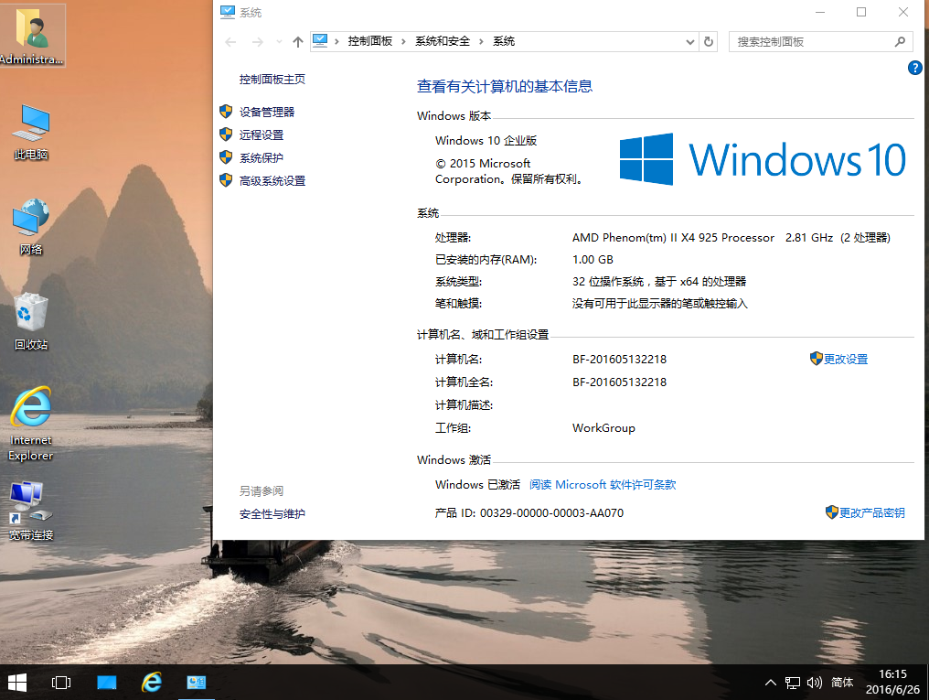Navigate to 控制面板 breadcrumb
The image size is (929, 700).
tap(369, 41)
